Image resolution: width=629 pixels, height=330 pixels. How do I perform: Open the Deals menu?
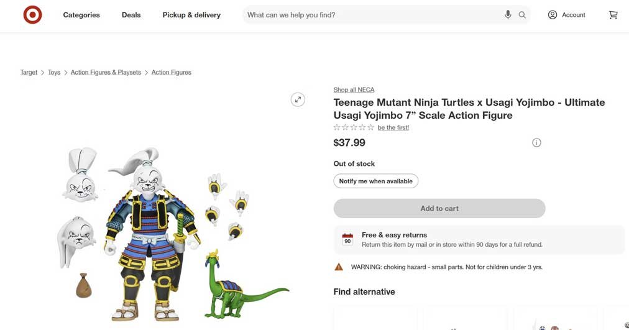[131, 15]
